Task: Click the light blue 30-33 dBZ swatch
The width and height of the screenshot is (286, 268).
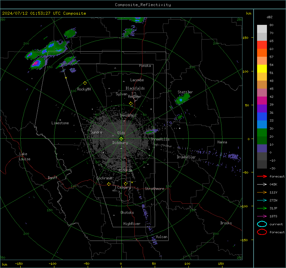Action: [x=262, y=124]
